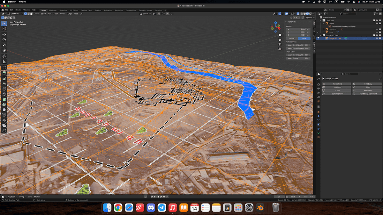This screenshot has height=215, width=383.
Task: Choose the Measure tool
Action: pyautogui.click(x=4, y=61)
